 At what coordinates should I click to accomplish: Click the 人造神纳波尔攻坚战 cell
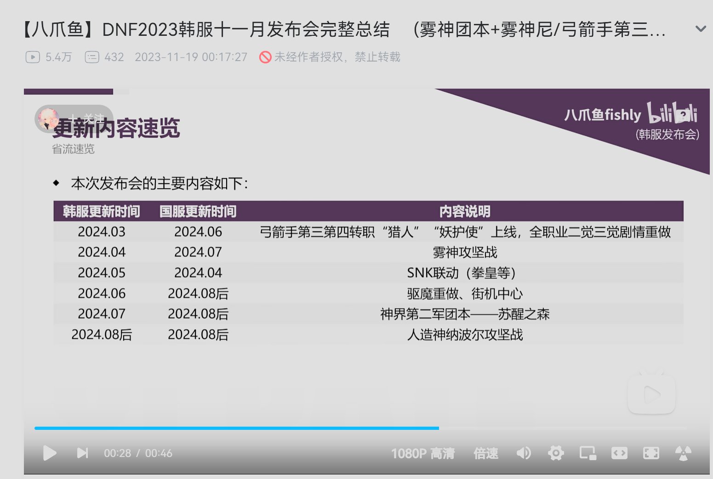(465, 334)
